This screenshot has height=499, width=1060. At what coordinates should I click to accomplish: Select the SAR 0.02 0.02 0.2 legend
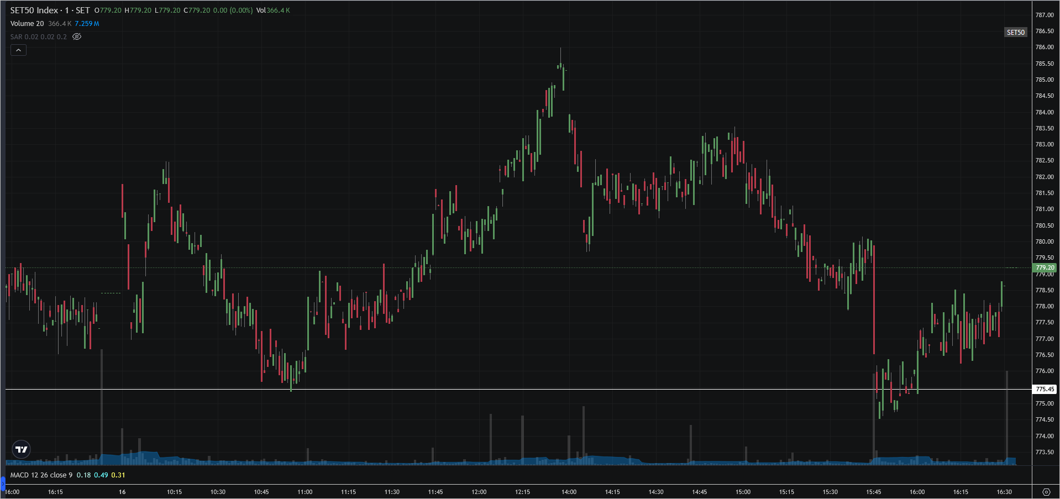tap(38, 37)
